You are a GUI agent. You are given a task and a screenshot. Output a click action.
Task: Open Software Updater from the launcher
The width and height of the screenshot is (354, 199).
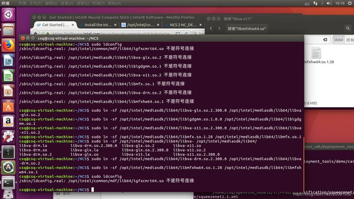point(8,167)
